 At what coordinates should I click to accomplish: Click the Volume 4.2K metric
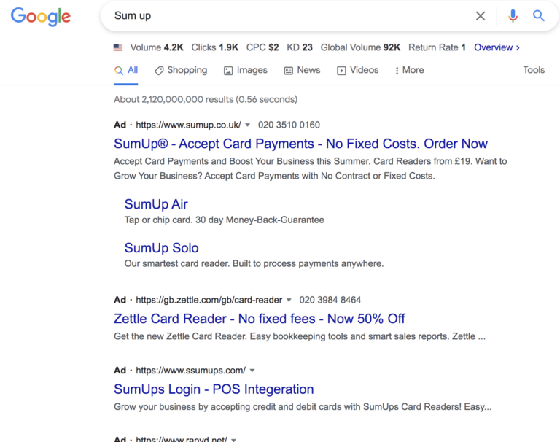click(157, 47)
